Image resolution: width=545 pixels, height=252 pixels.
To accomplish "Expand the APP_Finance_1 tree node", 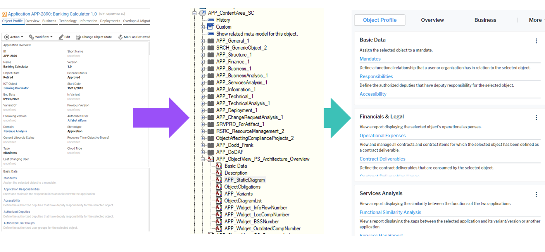I will point(202,61).
